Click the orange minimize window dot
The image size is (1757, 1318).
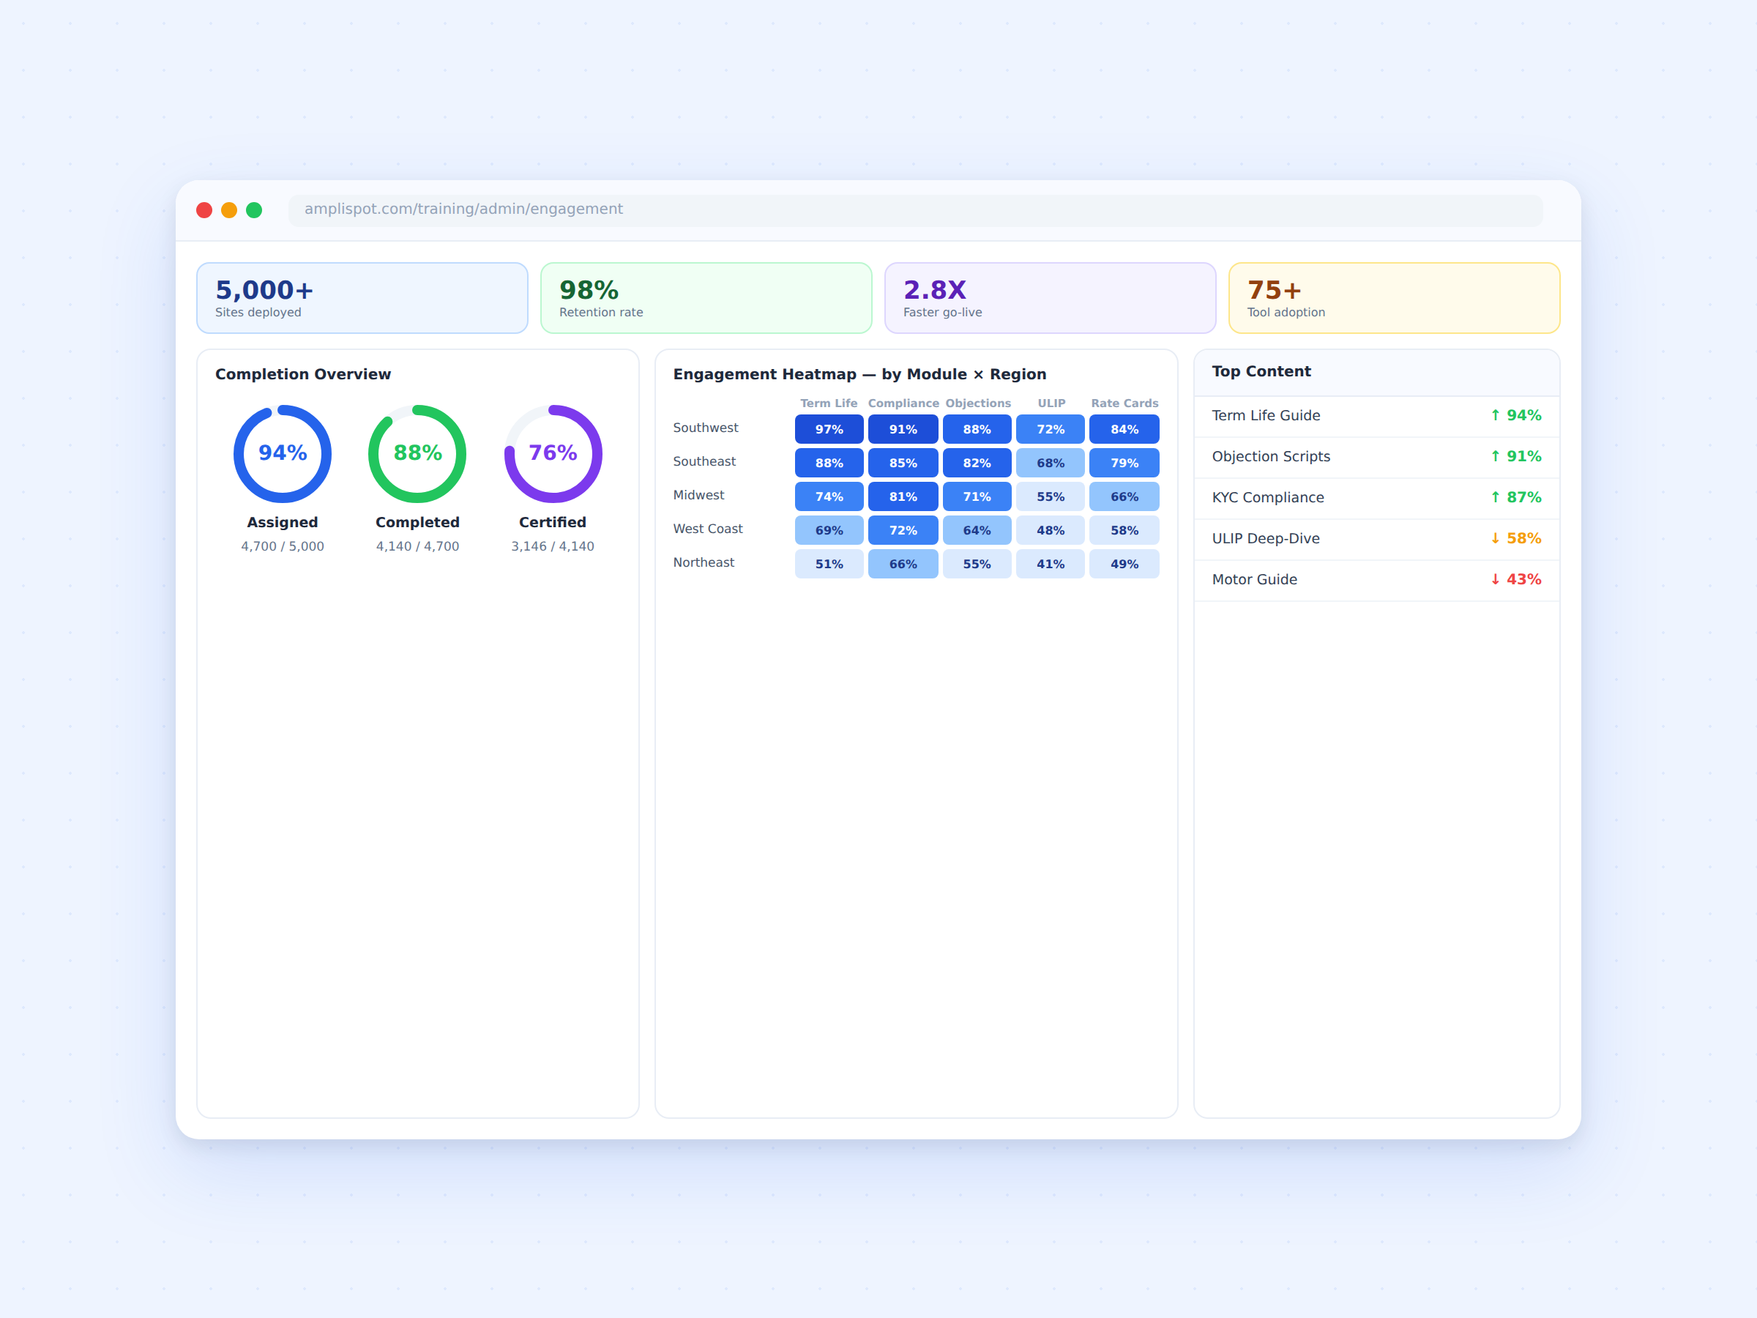(228, 209)
